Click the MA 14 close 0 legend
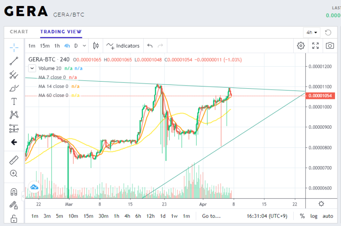Image resolution: width=341 pixels, height=226 pixels. point(53,86)
